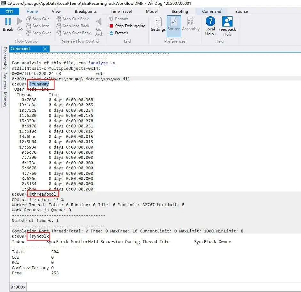Image resolution: width=301 pixels, height=292 pixels.
Task: Click Step Over Back button
Action: (74, 33)
